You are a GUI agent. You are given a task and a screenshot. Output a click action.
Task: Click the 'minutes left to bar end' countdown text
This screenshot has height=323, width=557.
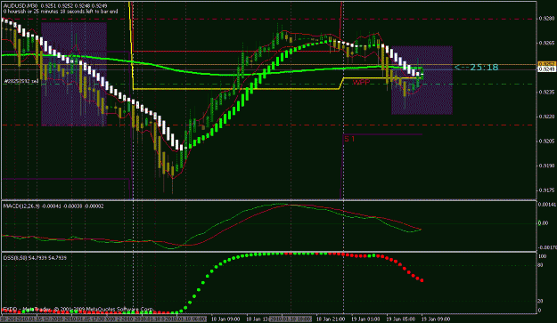(x=61, y=12)
